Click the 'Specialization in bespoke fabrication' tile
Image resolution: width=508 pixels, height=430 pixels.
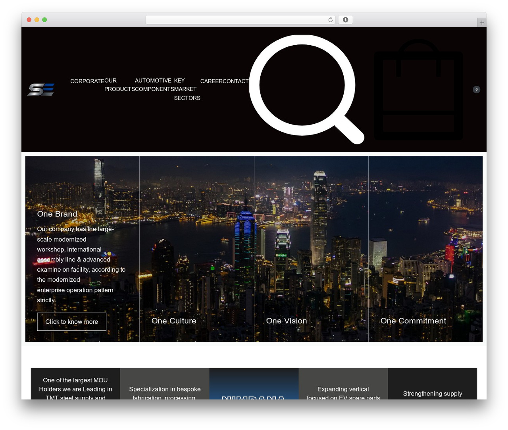(x=165, y=384)
